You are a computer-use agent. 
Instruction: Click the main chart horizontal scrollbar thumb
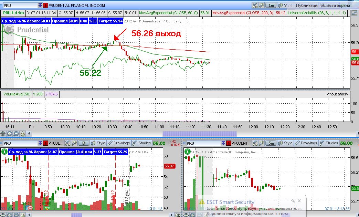(x=200, y=134)
